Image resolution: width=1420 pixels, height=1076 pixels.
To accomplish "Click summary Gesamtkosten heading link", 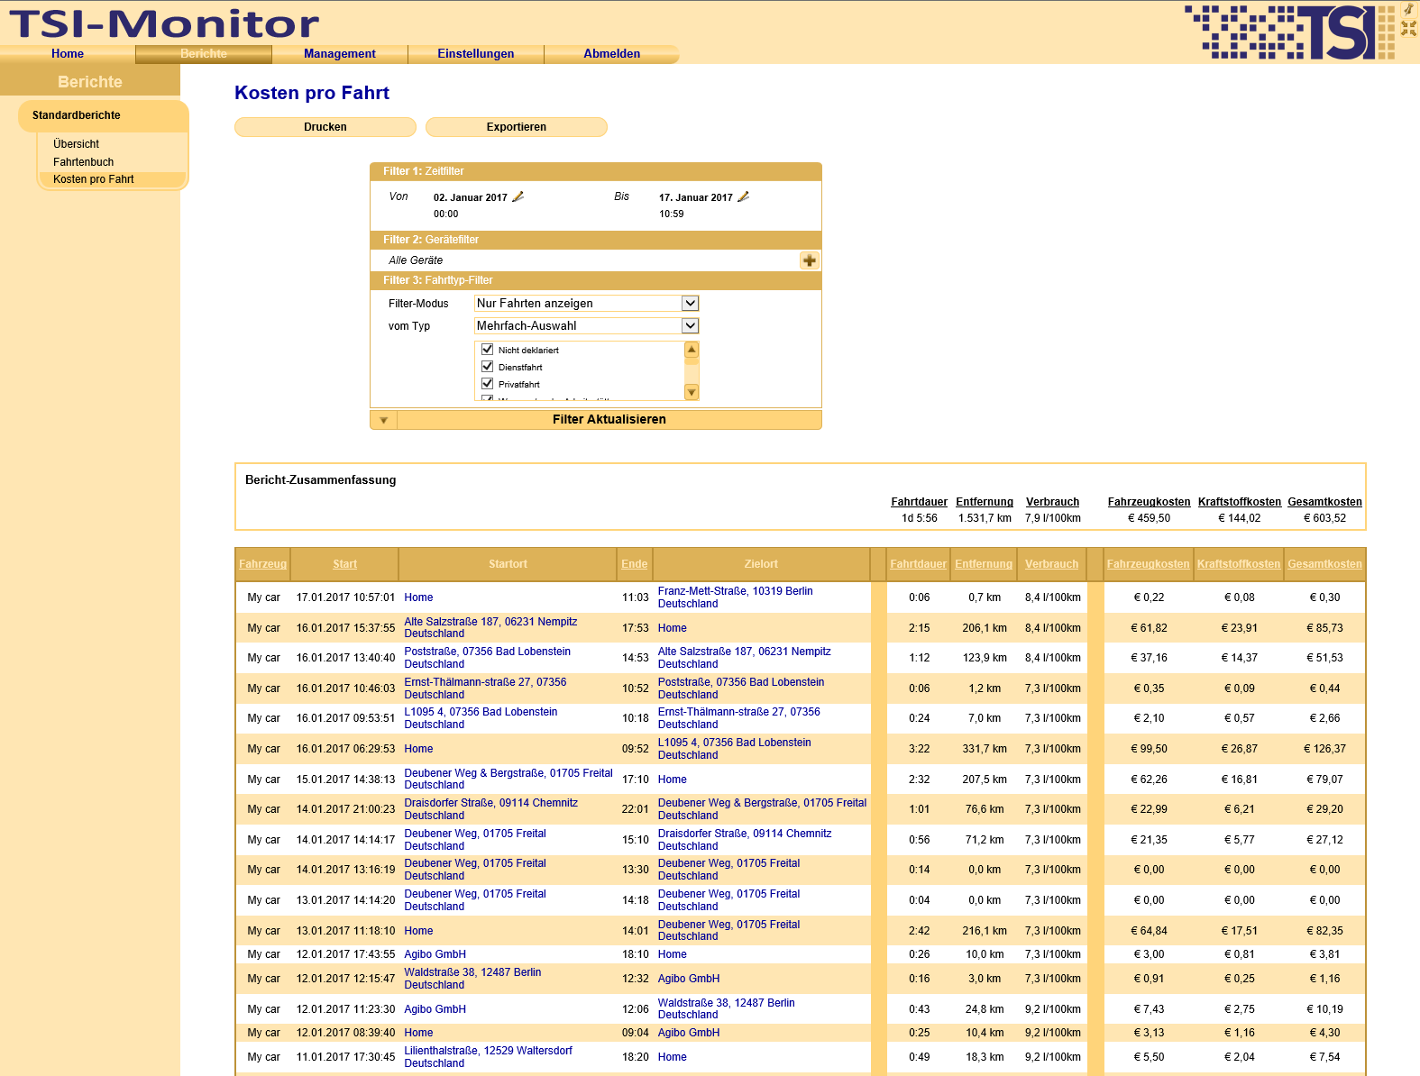I will coord(1324,502).
